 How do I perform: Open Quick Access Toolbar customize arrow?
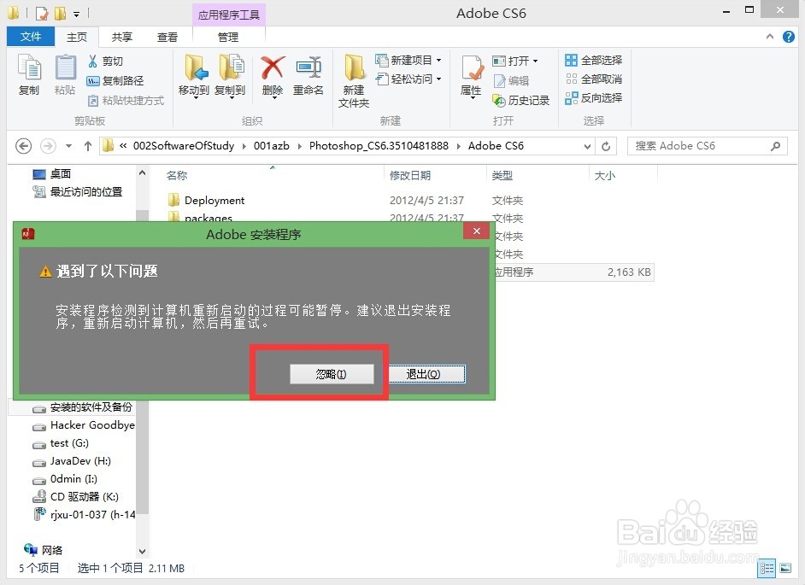click(x=77, y=14)
